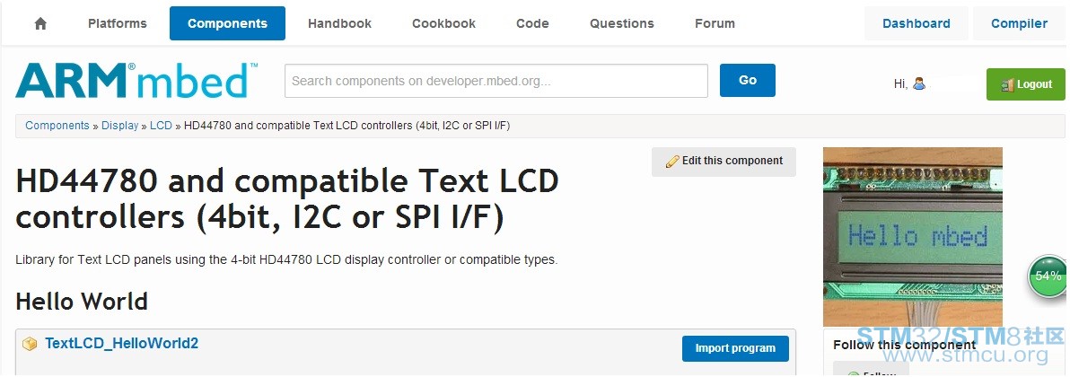Open the Forum link
Image resolution: width=1070 pixels, height=377 pixels.
715,23
